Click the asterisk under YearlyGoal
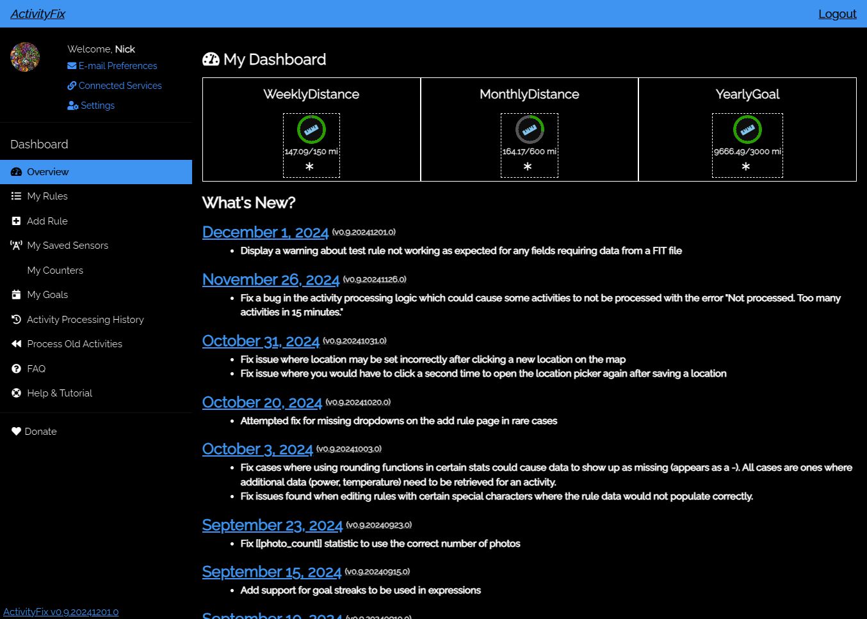 pos(745,166)
